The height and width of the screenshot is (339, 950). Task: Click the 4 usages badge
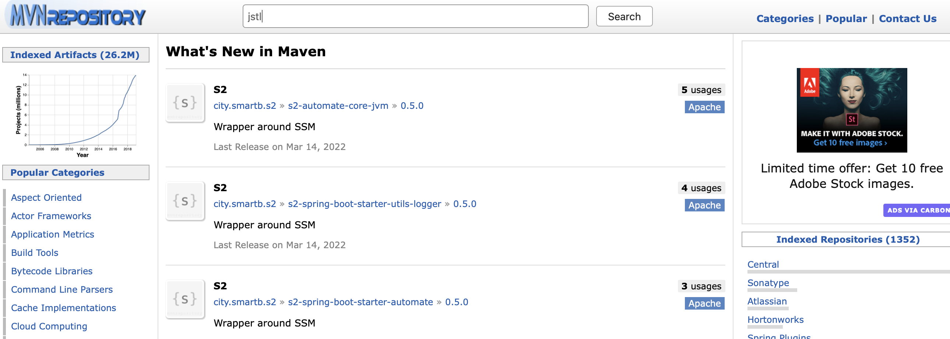[701, 188]
